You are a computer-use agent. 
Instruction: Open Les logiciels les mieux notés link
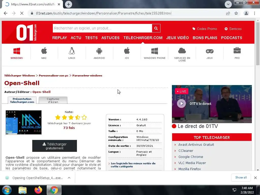(133, 165)
